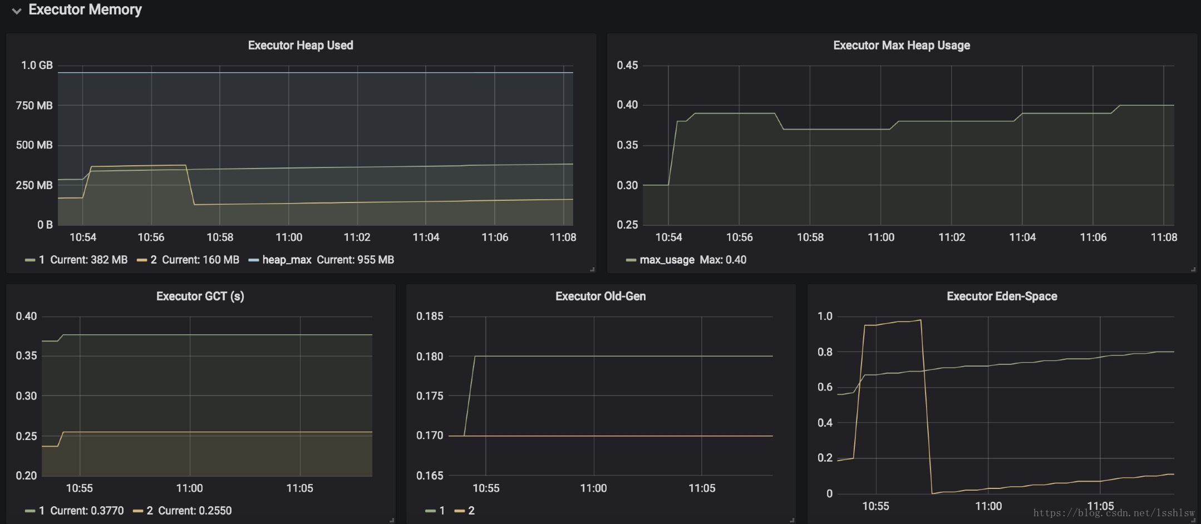
Task: Click series 1 color swatch in GCT legend
Action: pos(30,511)
